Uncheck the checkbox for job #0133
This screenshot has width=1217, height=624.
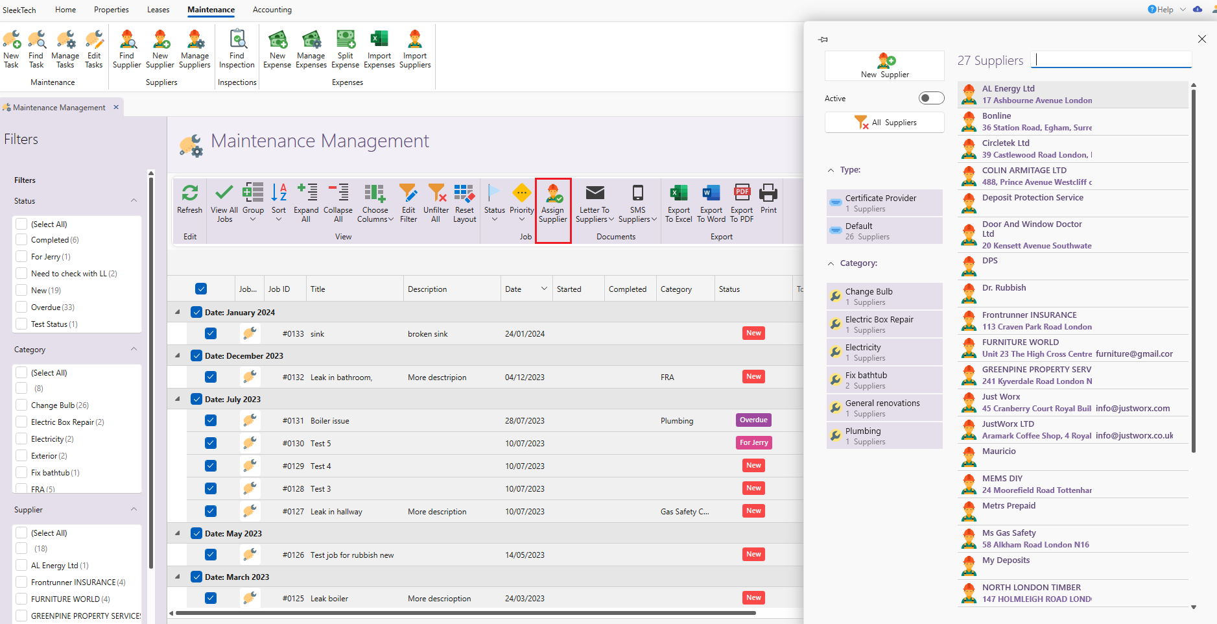(211, 333)
